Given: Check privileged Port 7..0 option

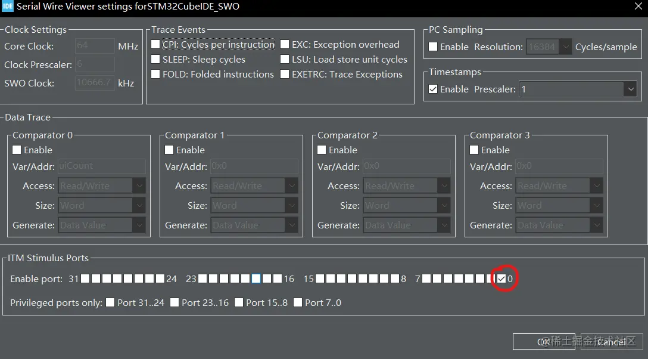Looking at the screenshot, I should tap(298, 303).
